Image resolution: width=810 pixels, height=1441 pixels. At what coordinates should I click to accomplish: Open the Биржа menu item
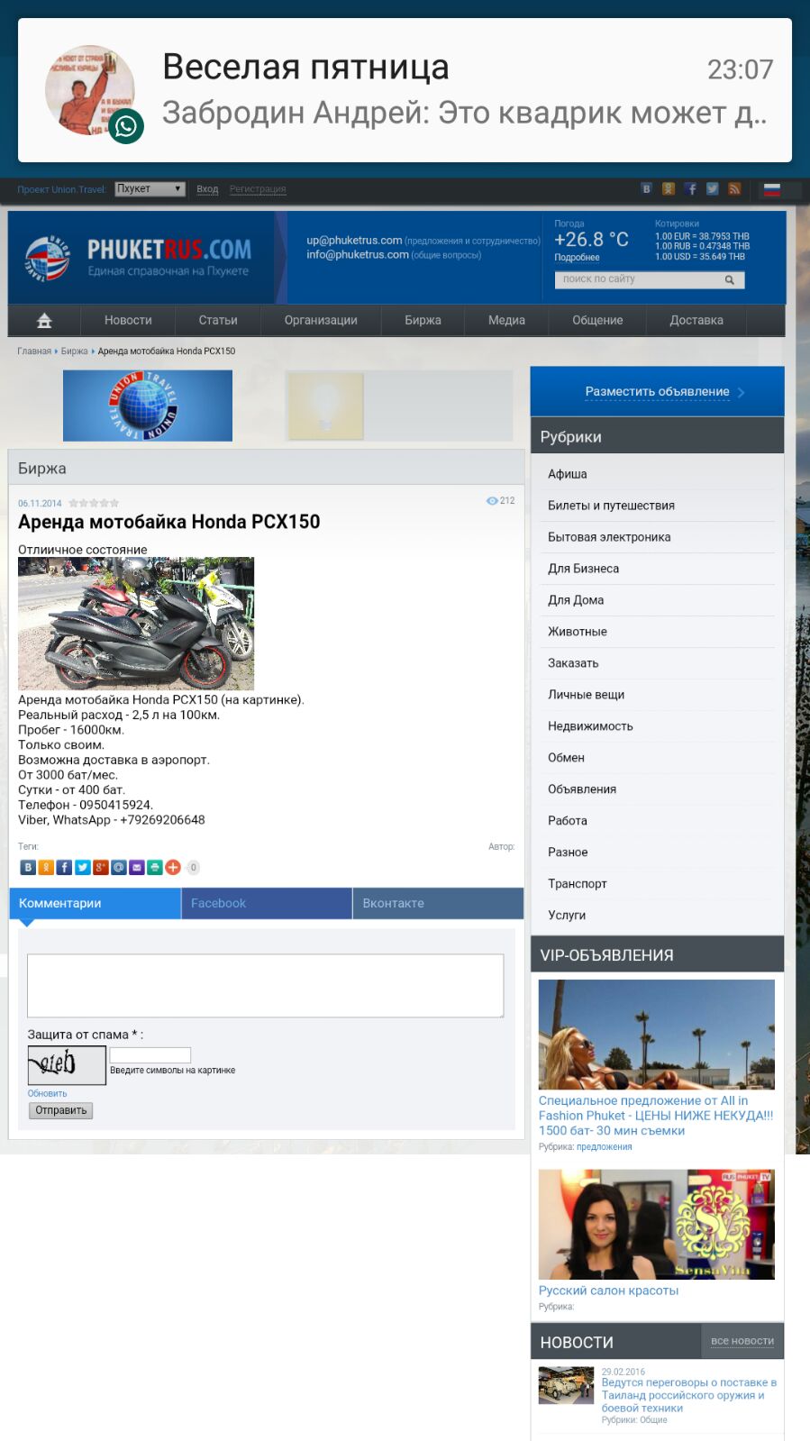(x=423, y=321)
